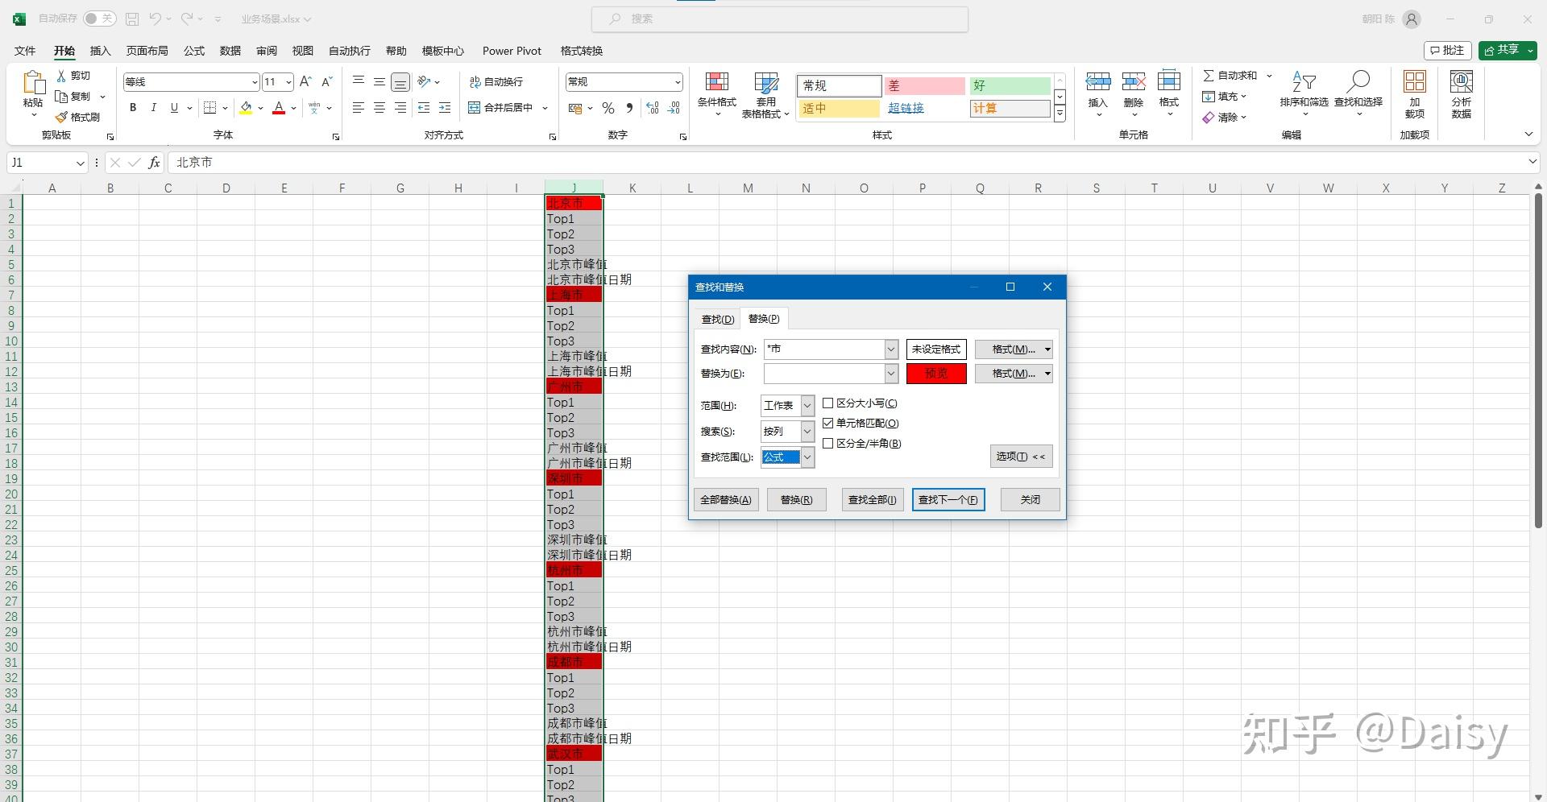Screen dimensions: 1547x802
Task: Open the 文件 (File) menu
Action: tap(25, 51)
